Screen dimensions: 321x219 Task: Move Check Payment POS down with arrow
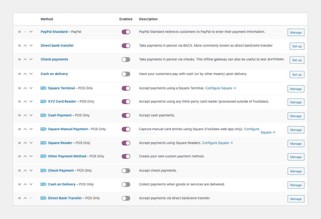coord(31,170)
